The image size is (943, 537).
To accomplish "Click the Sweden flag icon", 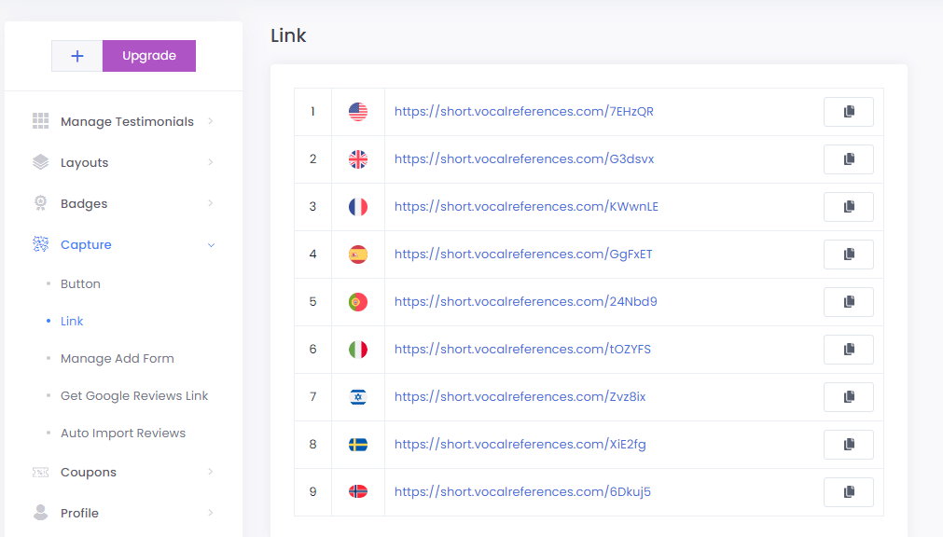I will (x=358, y=444).
